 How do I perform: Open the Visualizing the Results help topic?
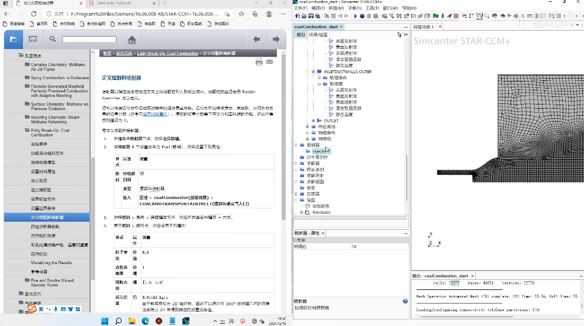51,262
